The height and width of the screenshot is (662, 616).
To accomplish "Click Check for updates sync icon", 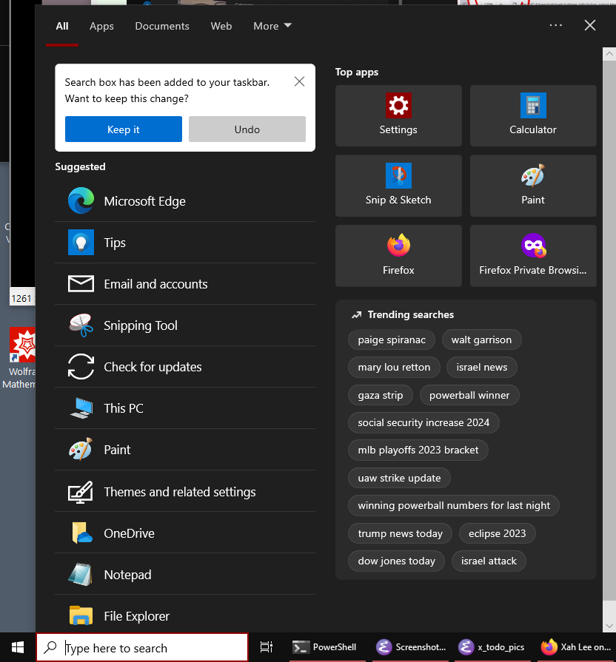I will coord(81,366).
